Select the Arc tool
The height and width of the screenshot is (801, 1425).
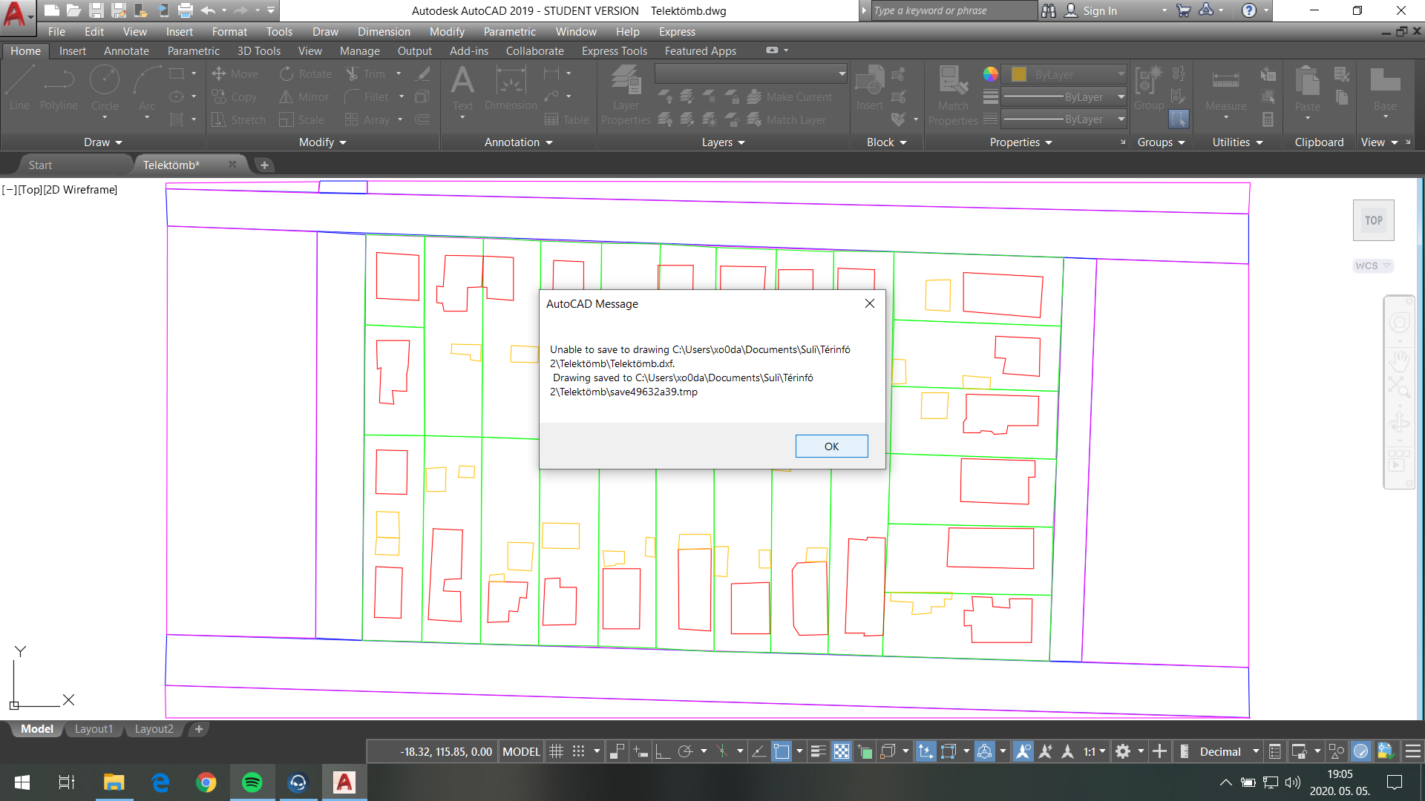147,88
